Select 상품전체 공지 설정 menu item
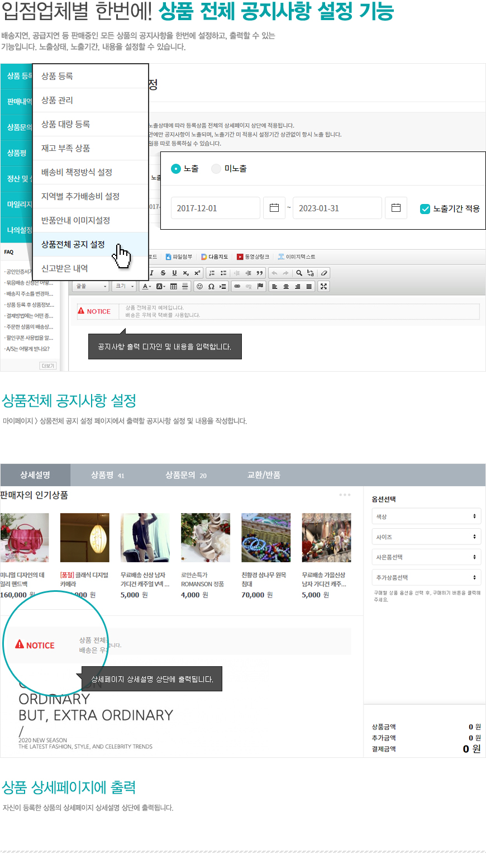 tap(90, 244)
